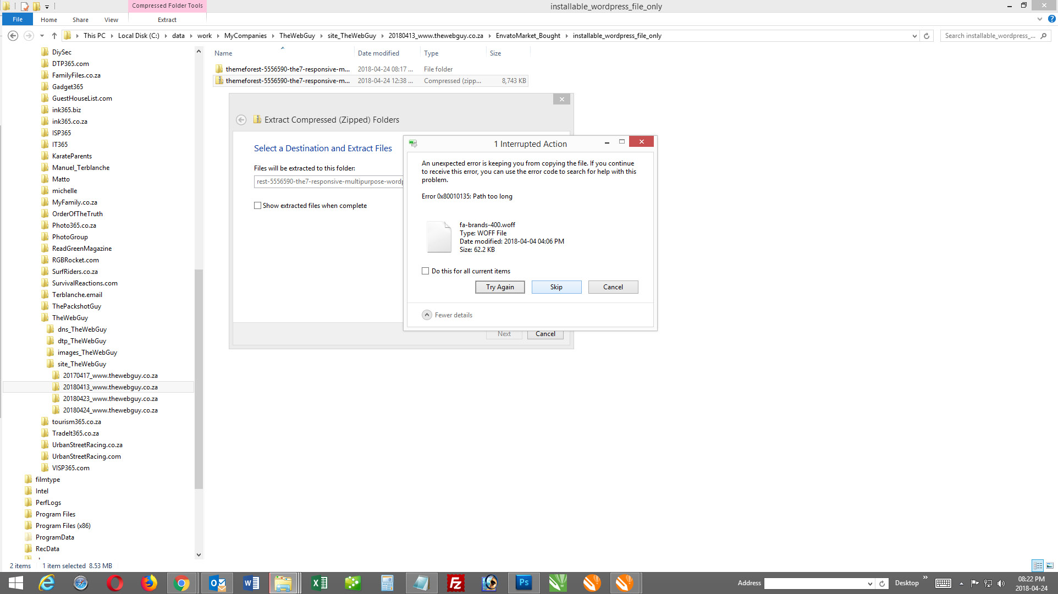Toggle 'Show extracted files when complete' checkbox
Screen dimensions: 1058x594
(x=257, y=205)
